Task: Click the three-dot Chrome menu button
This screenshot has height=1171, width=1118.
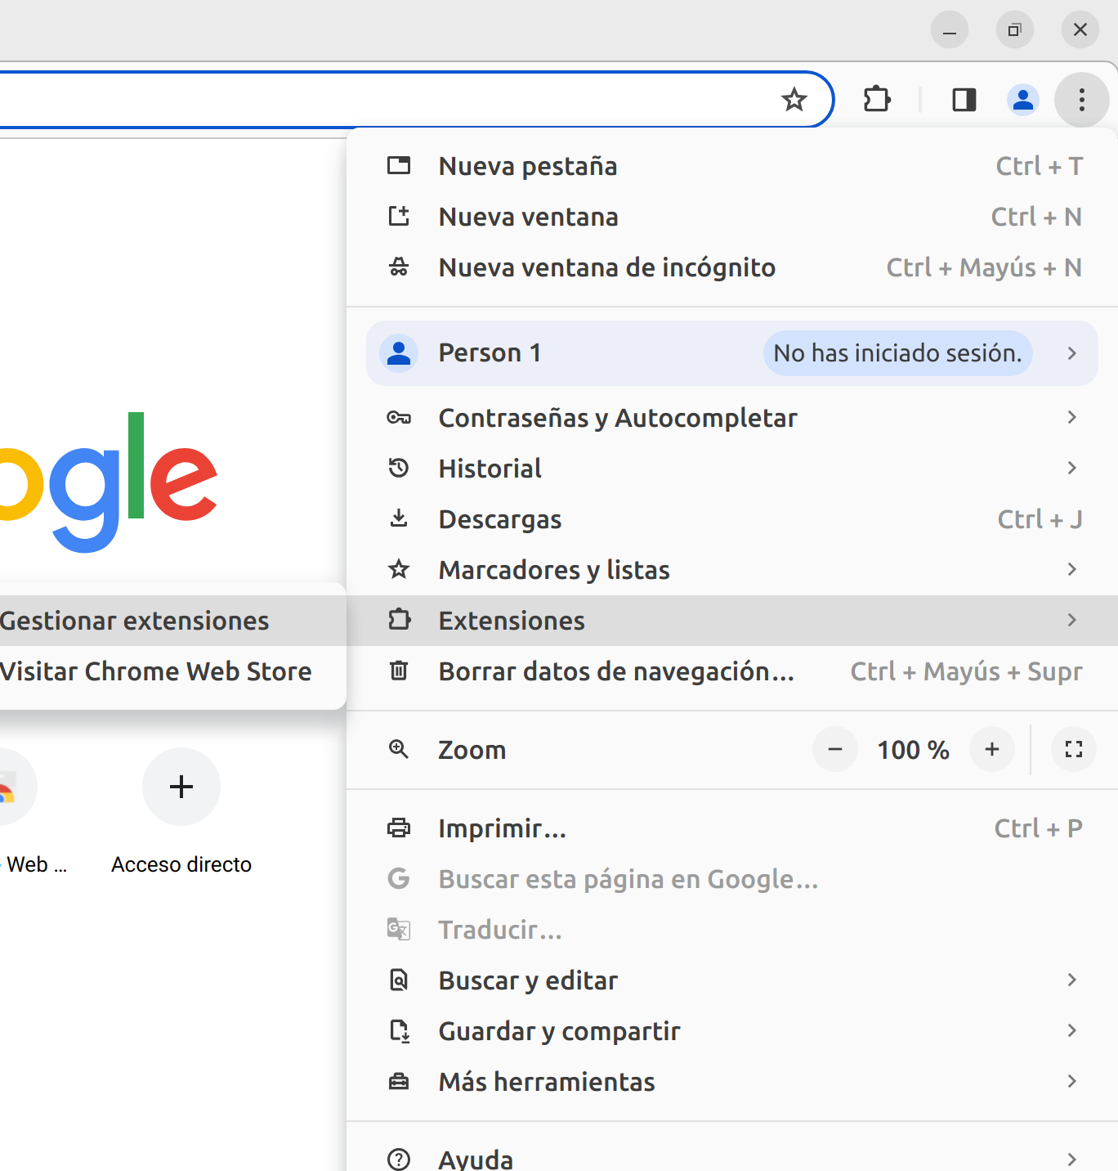Action: [x=1081, y=100]
